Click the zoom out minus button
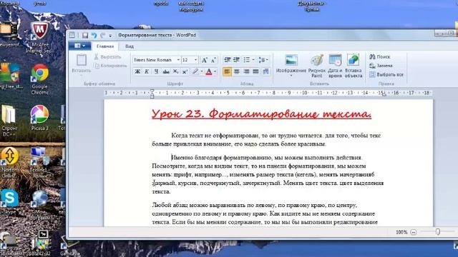Screen dimensions: 458x257 point(414,232)
